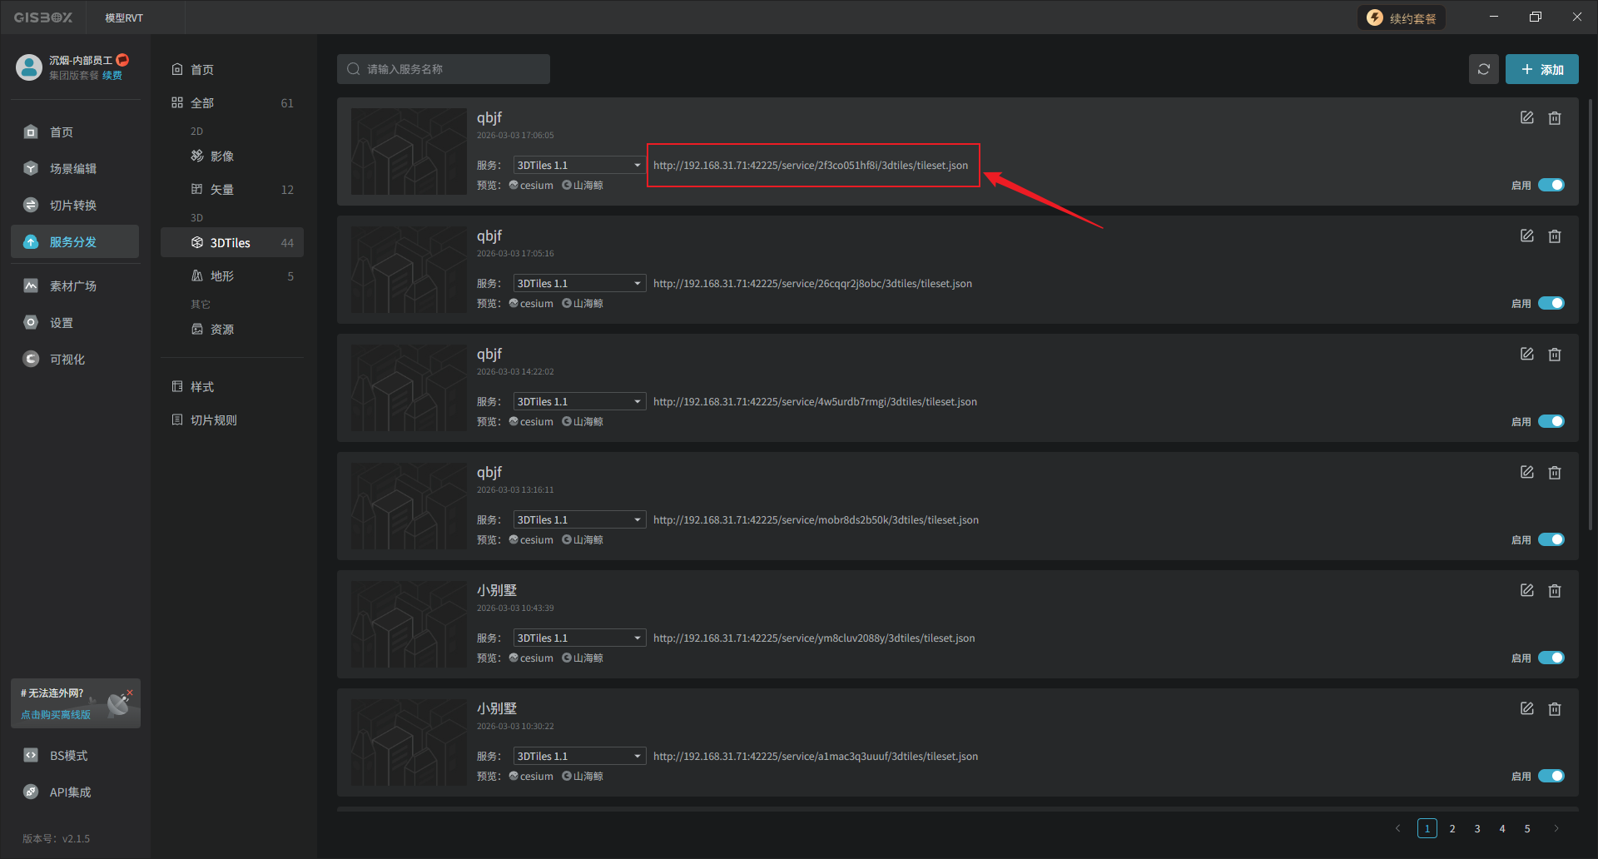Toggle off the third qbjf service

coord(1551,421)
